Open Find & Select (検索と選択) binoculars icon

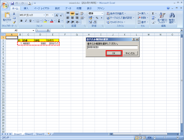click(172, 18)
